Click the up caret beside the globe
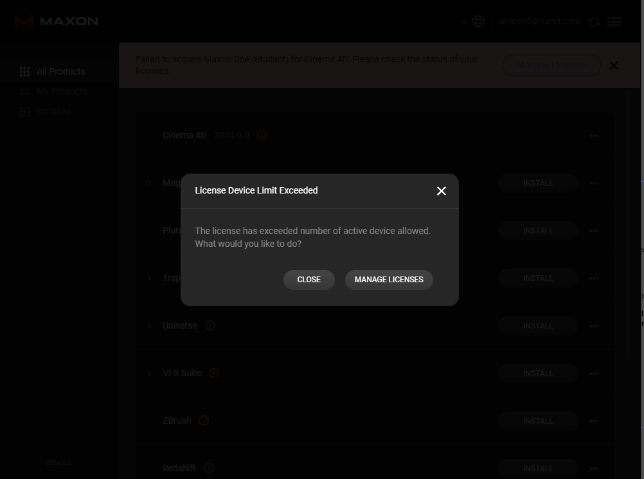This screenshot has width=644, height=479. (x=463, y=23)
